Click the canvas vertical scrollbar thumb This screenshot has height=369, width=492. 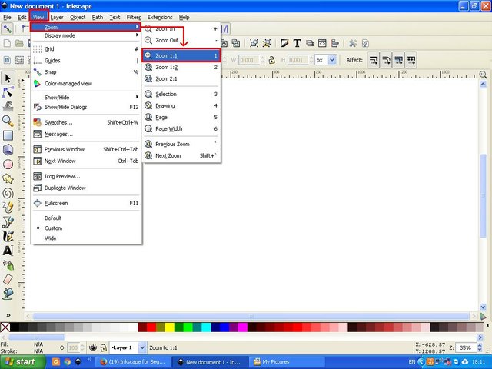[483, 195]
